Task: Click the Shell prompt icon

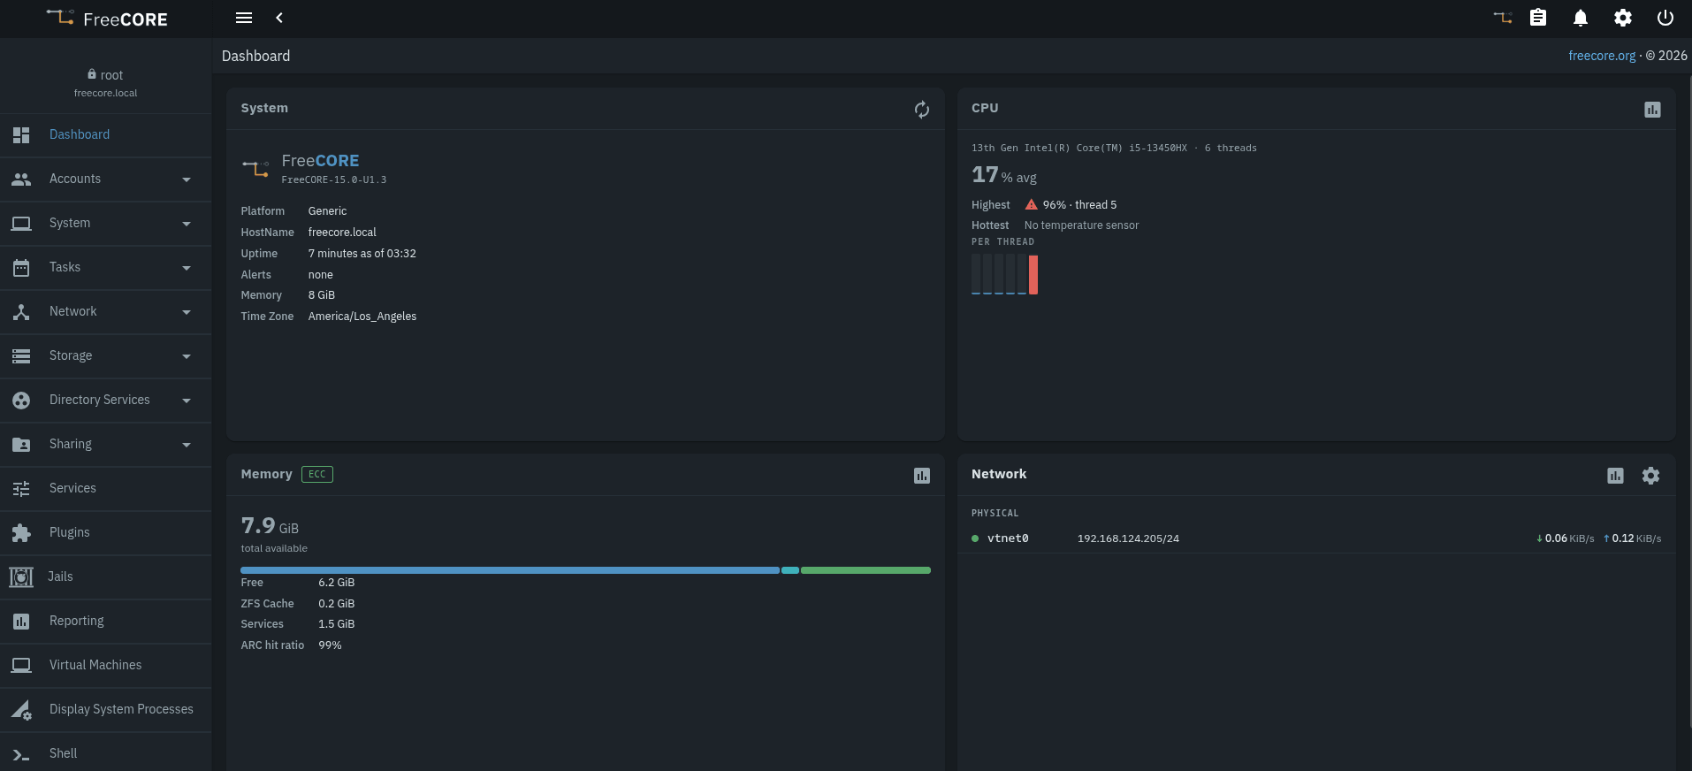Action: tap(21, 754)
